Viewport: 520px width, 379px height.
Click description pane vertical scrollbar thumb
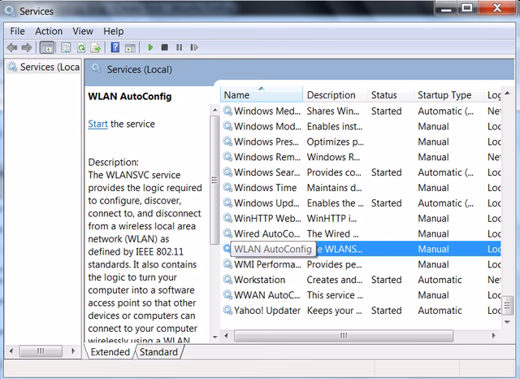(214, 180)
